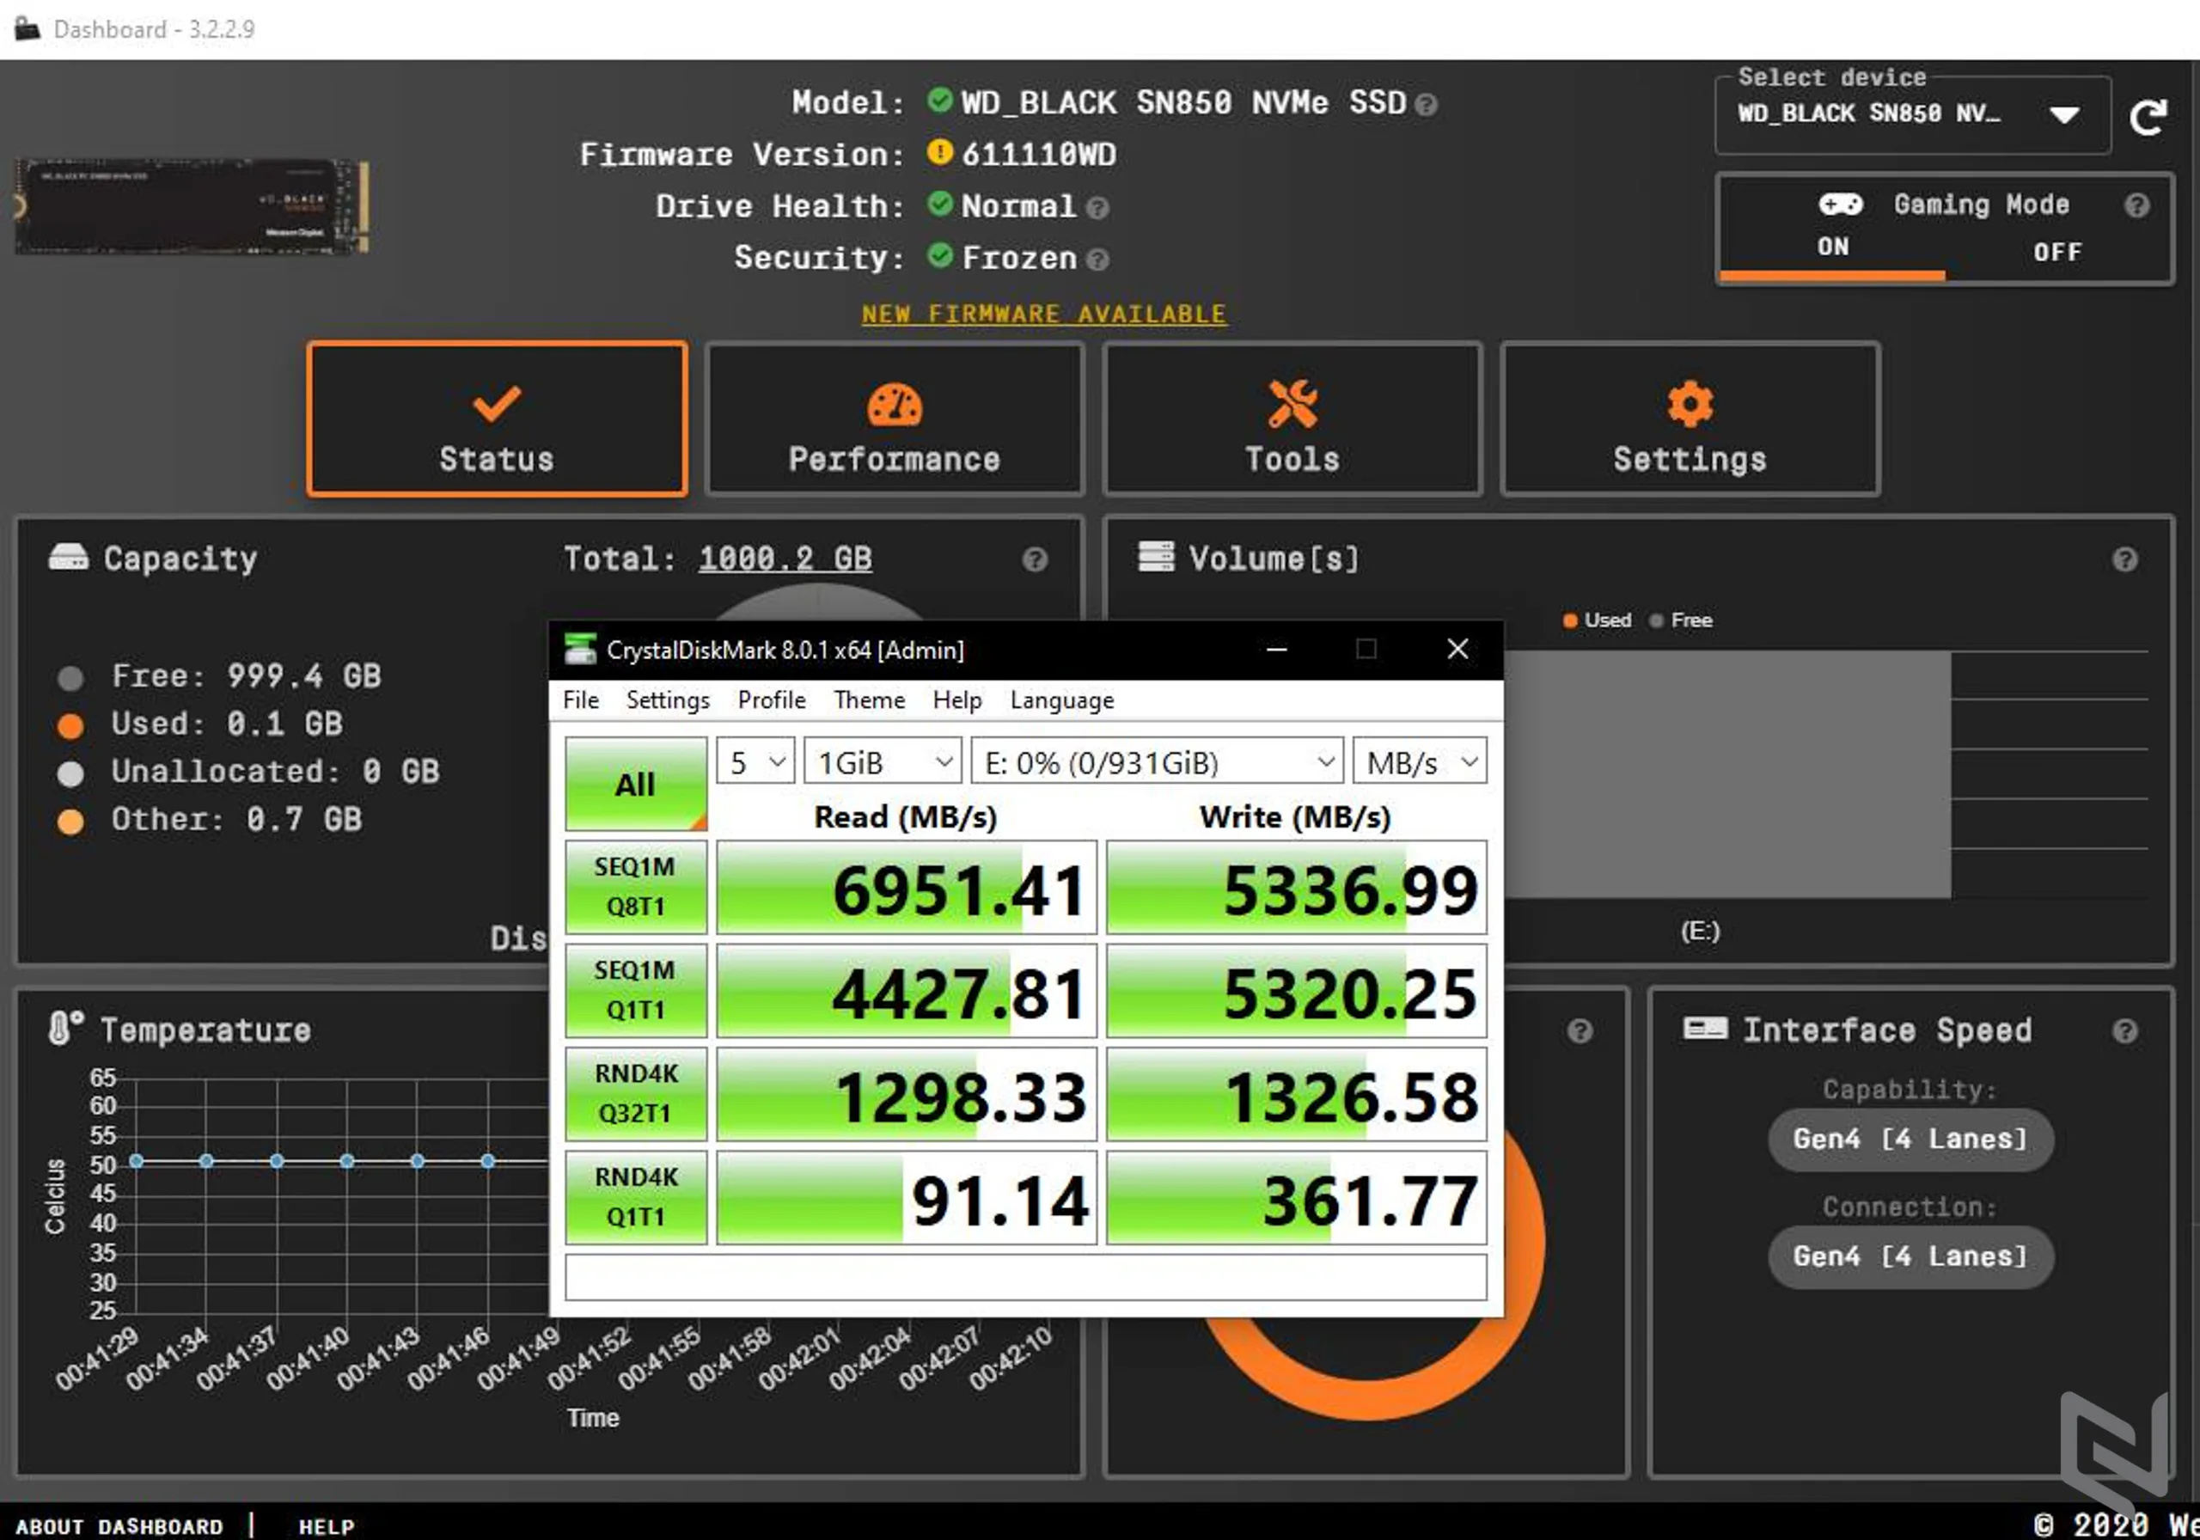2200x1540 pixels.
Task: Run the SEQ1M Q8T1 test
Action: point(635,888)
